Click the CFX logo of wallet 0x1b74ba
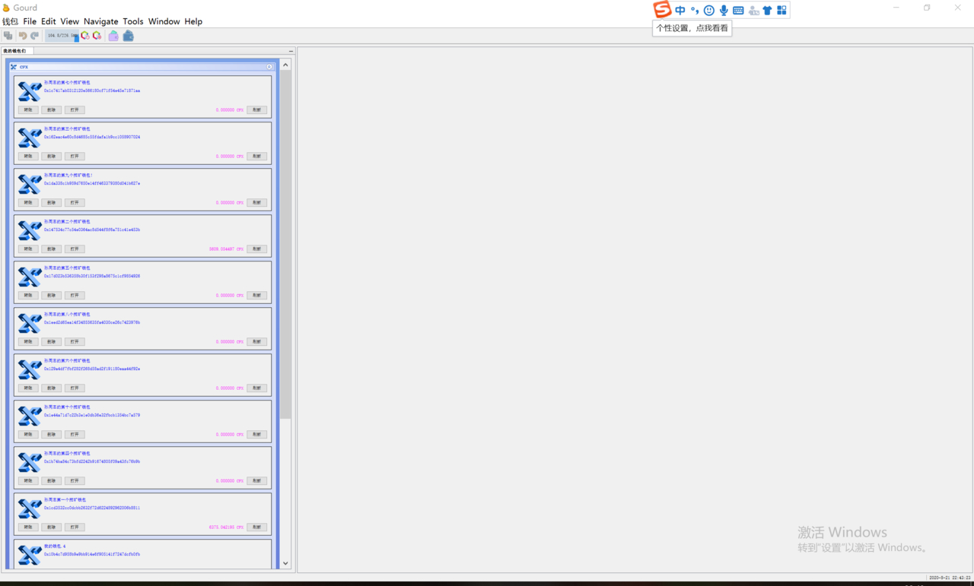Screen dimensions: 974x586 pyautogui.click(x=30, y=462)
